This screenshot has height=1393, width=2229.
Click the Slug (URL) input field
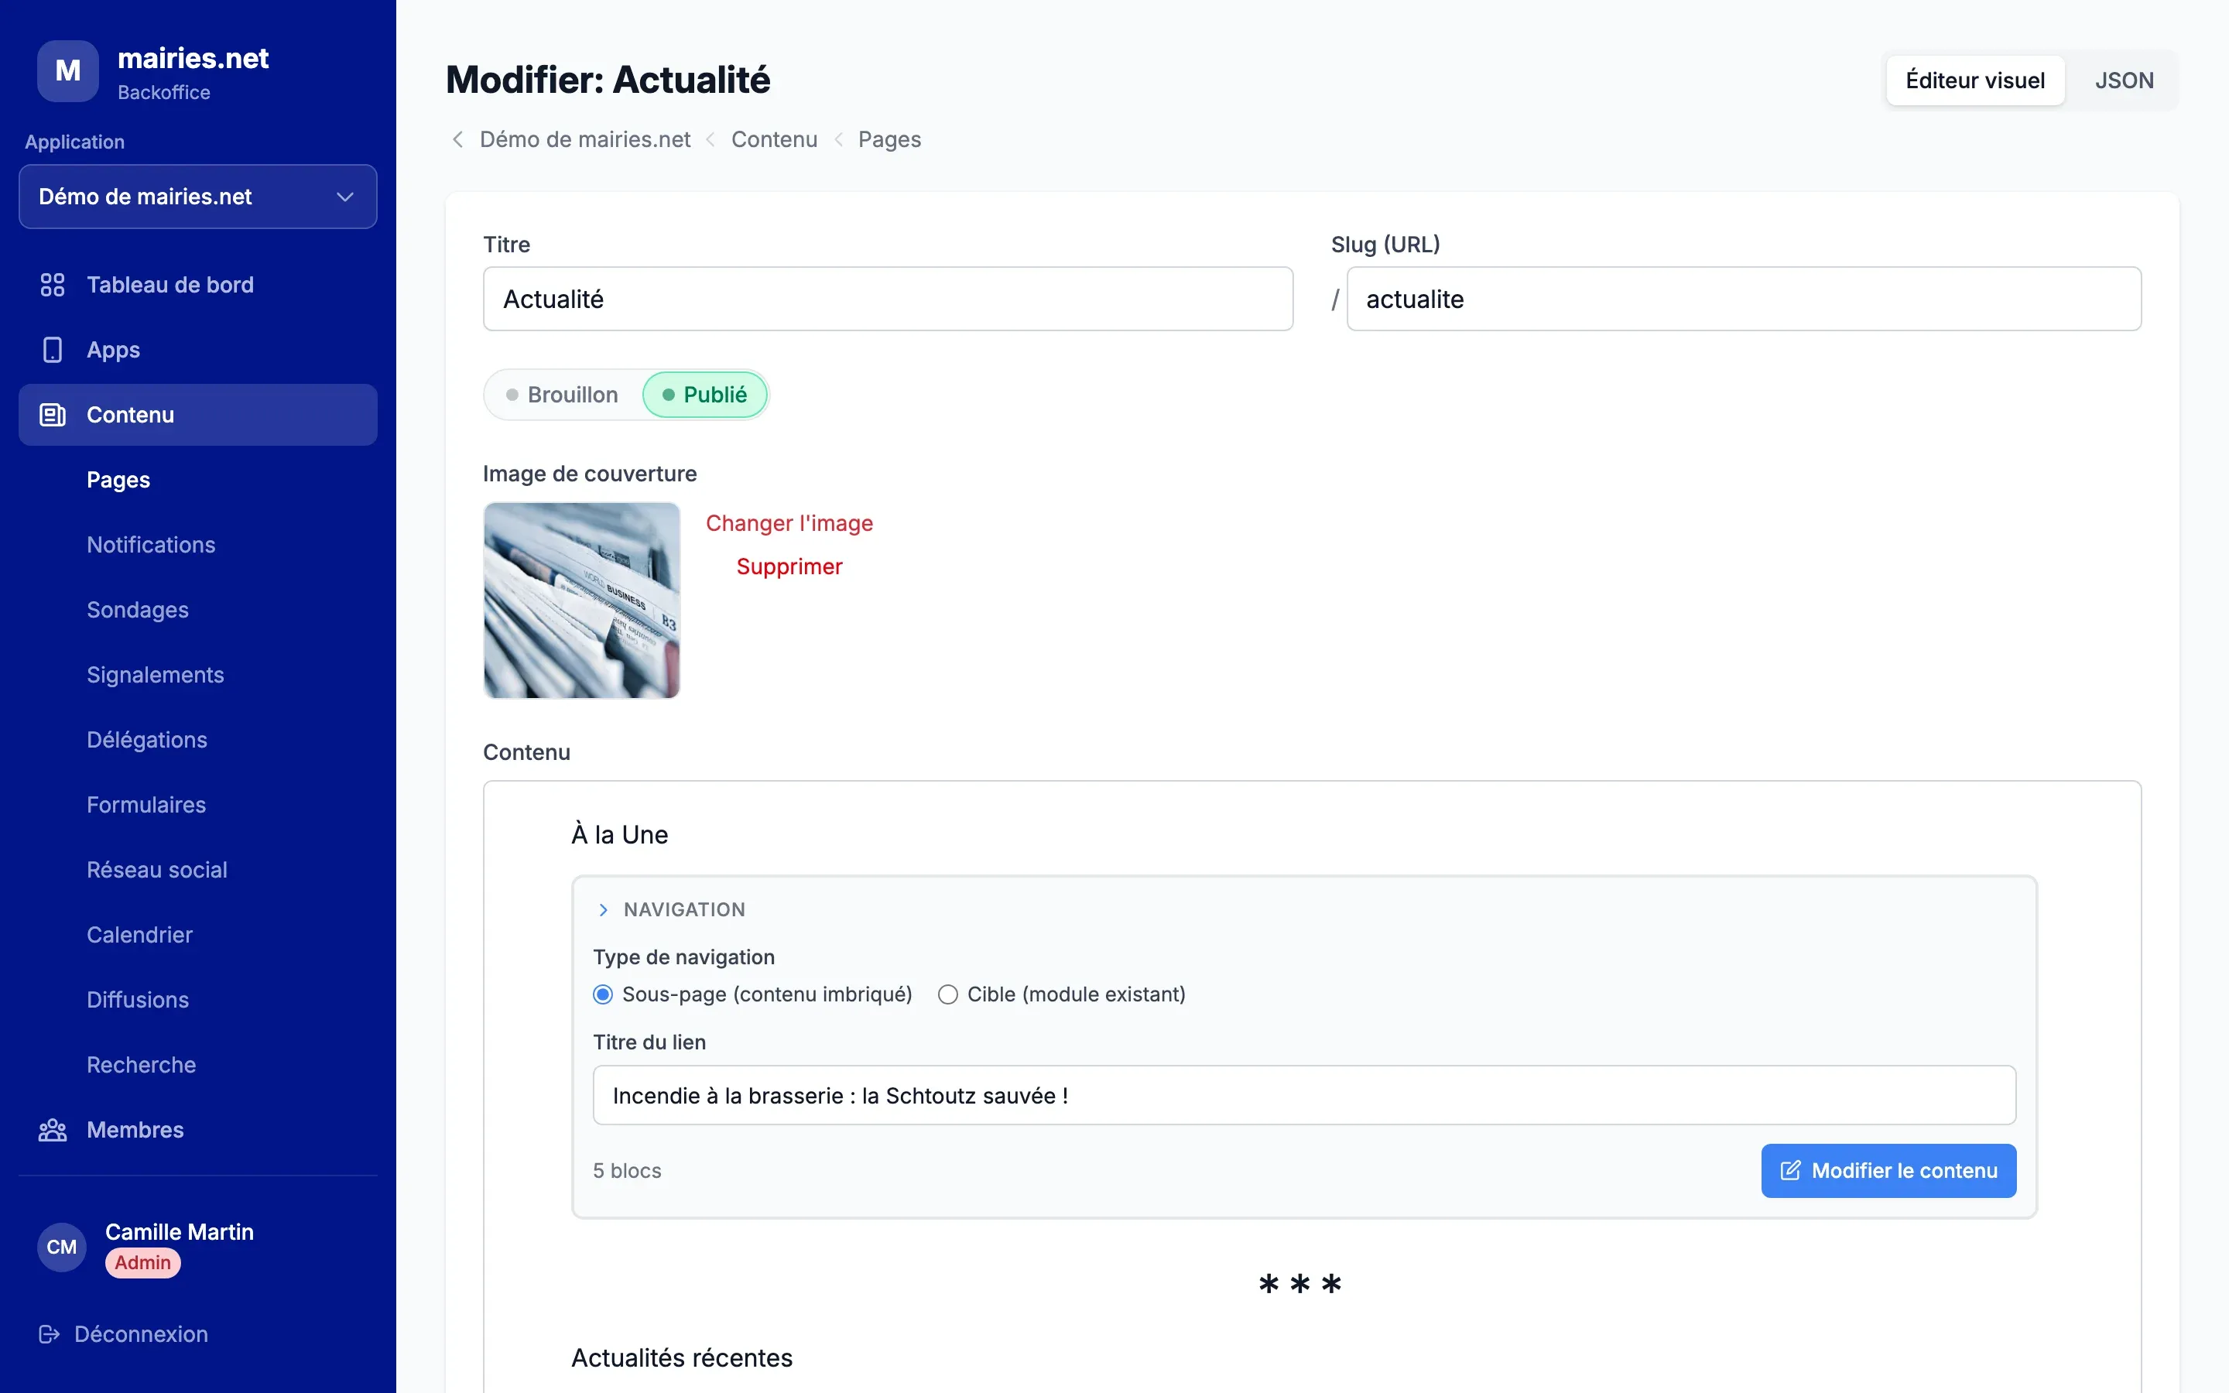pyautogui.click(x=1744, y=299)
